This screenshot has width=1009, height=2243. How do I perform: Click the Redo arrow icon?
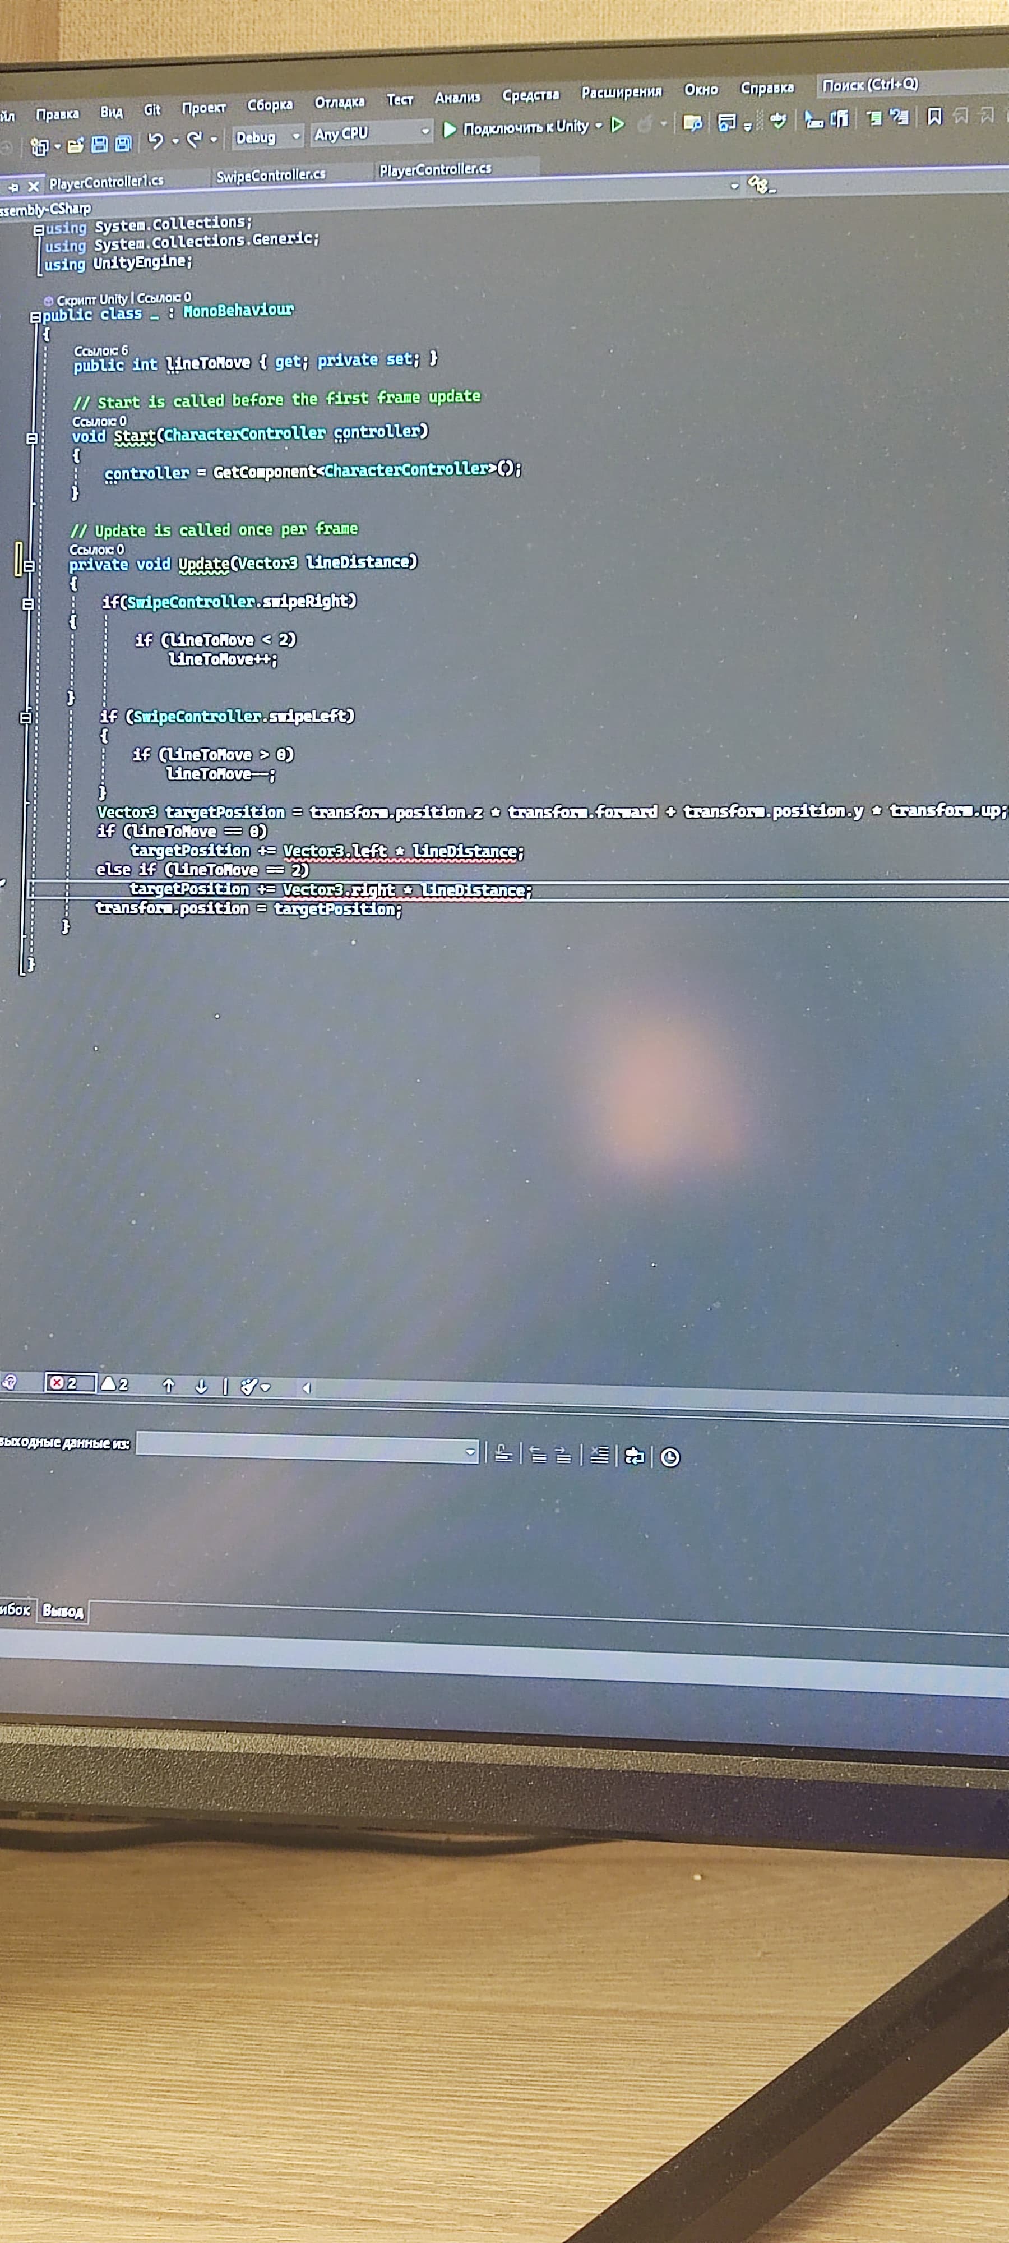(x=194, y=139)
